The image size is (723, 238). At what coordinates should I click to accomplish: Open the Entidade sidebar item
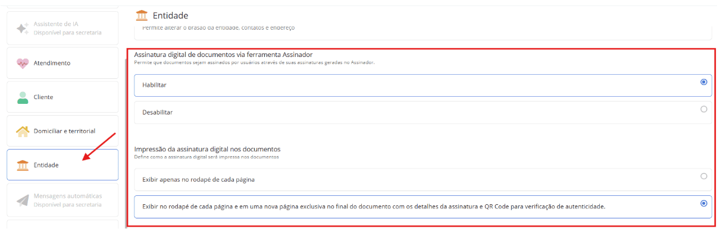coord(62,165)
